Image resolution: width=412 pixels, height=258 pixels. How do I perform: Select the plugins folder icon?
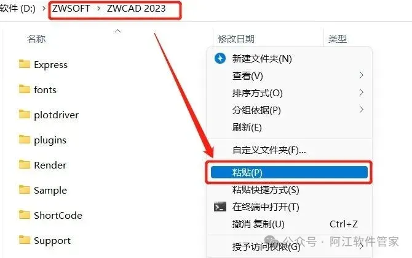pos(25,139)
